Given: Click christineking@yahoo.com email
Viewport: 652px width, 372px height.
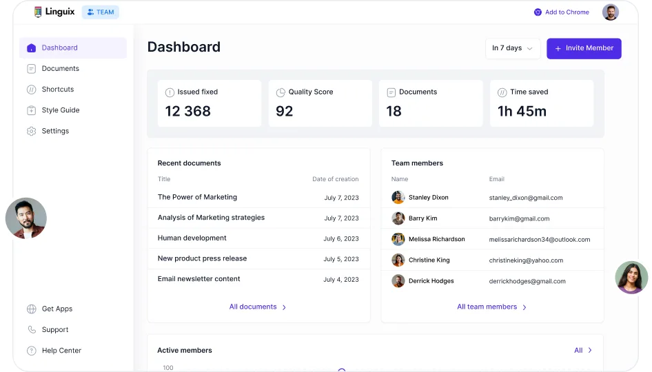Looking at the screenshot, I should [526, 260].
